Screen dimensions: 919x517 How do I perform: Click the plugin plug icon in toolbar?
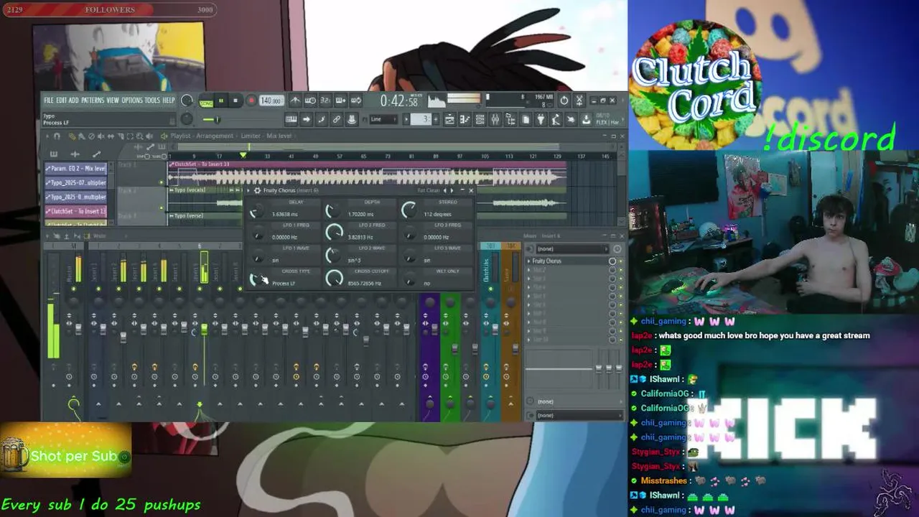tap(541, 119)
